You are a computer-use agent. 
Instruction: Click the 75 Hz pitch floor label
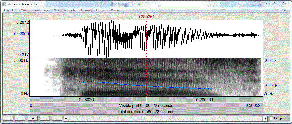(269, 94)
